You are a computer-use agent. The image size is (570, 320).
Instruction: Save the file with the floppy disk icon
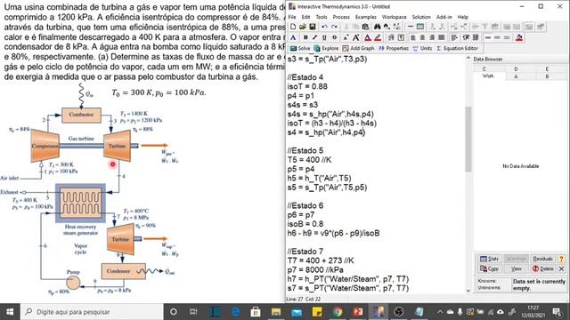click(313, 27)
